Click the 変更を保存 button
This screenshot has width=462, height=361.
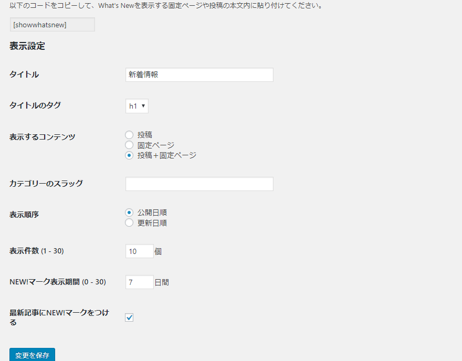[x=32, y=355]
